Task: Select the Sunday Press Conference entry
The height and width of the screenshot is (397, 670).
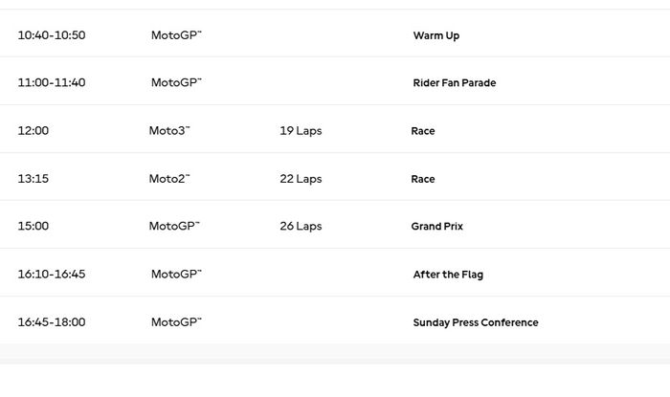Action: [x=475, y=322]
